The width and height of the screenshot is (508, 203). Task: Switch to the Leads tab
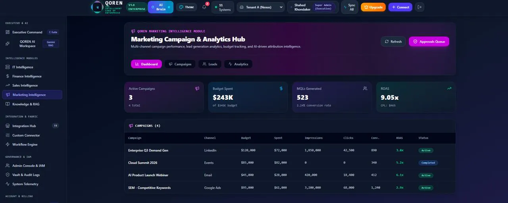(x=210, y=64)
